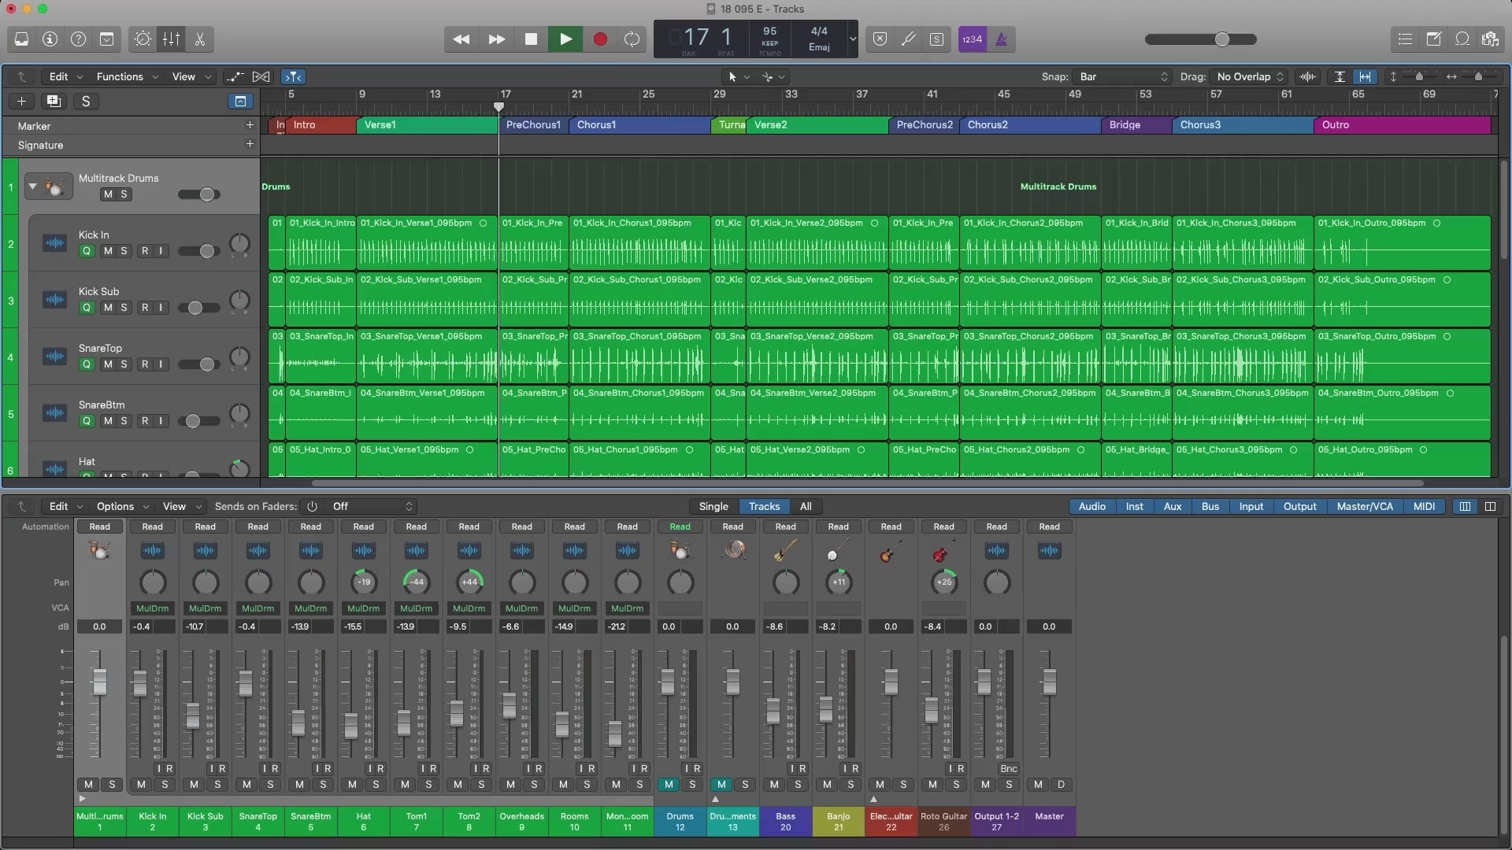Start playback with the Play button
Image resolution: width=1512 pixels, height=850 pixels.
tap(565, 39)
